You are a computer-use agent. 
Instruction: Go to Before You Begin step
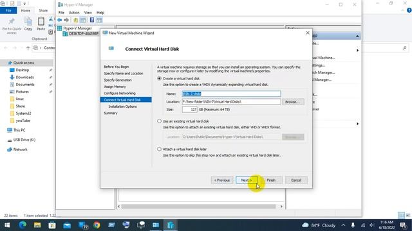coord(116,67)
